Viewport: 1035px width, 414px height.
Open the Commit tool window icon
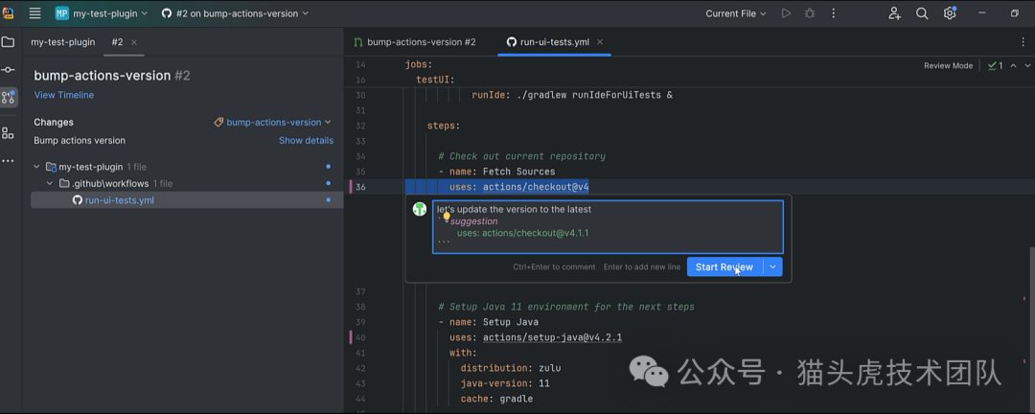click(9, 70)
